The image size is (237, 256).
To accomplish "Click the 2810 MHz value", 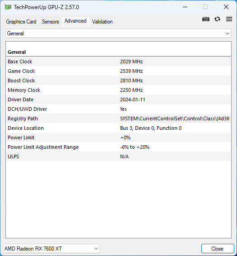I will [x=131, y=81].
